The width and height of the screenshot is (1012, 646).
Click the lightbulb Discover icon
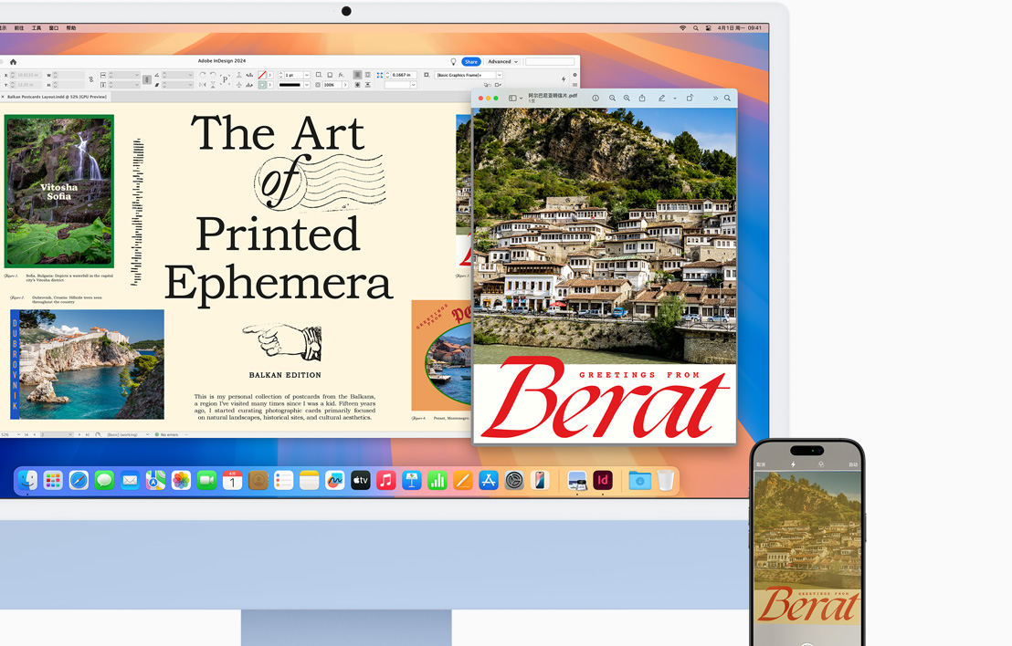(x=453, y=62)
